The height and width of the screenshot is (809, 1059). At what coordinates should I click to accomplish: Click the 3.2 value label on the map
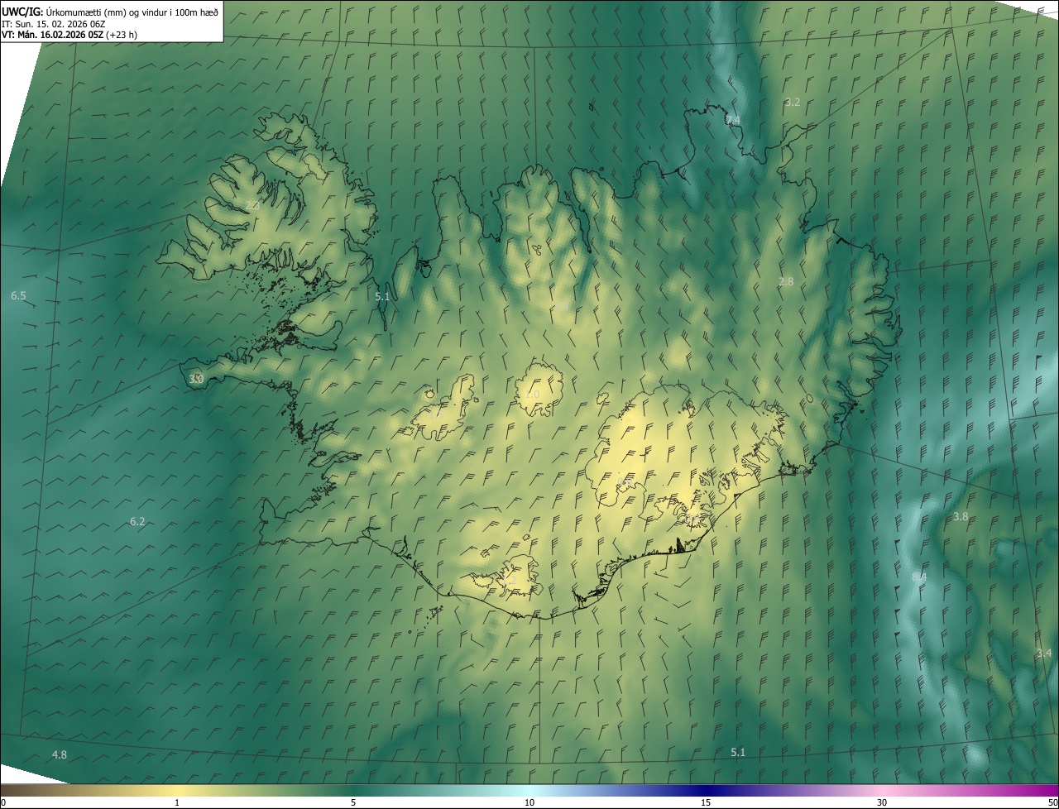click(x=793, y=102)
